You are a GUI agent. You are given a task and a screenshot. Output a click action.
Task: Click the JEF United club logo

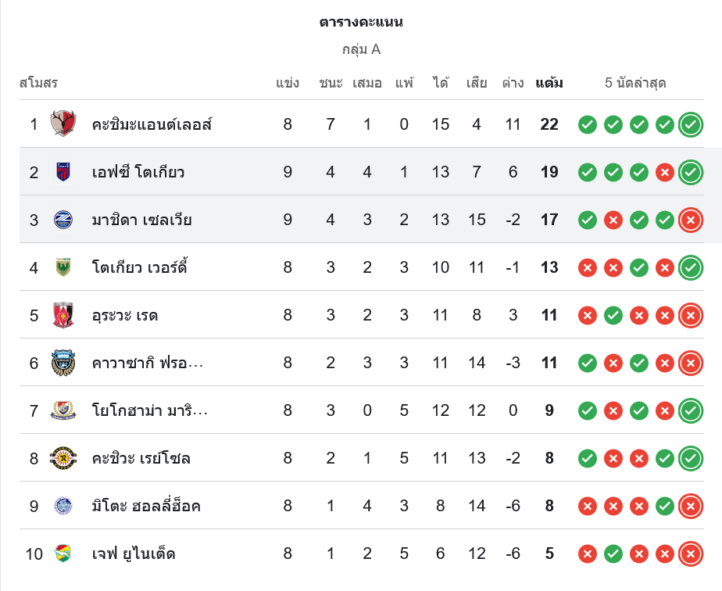[63, 553]
